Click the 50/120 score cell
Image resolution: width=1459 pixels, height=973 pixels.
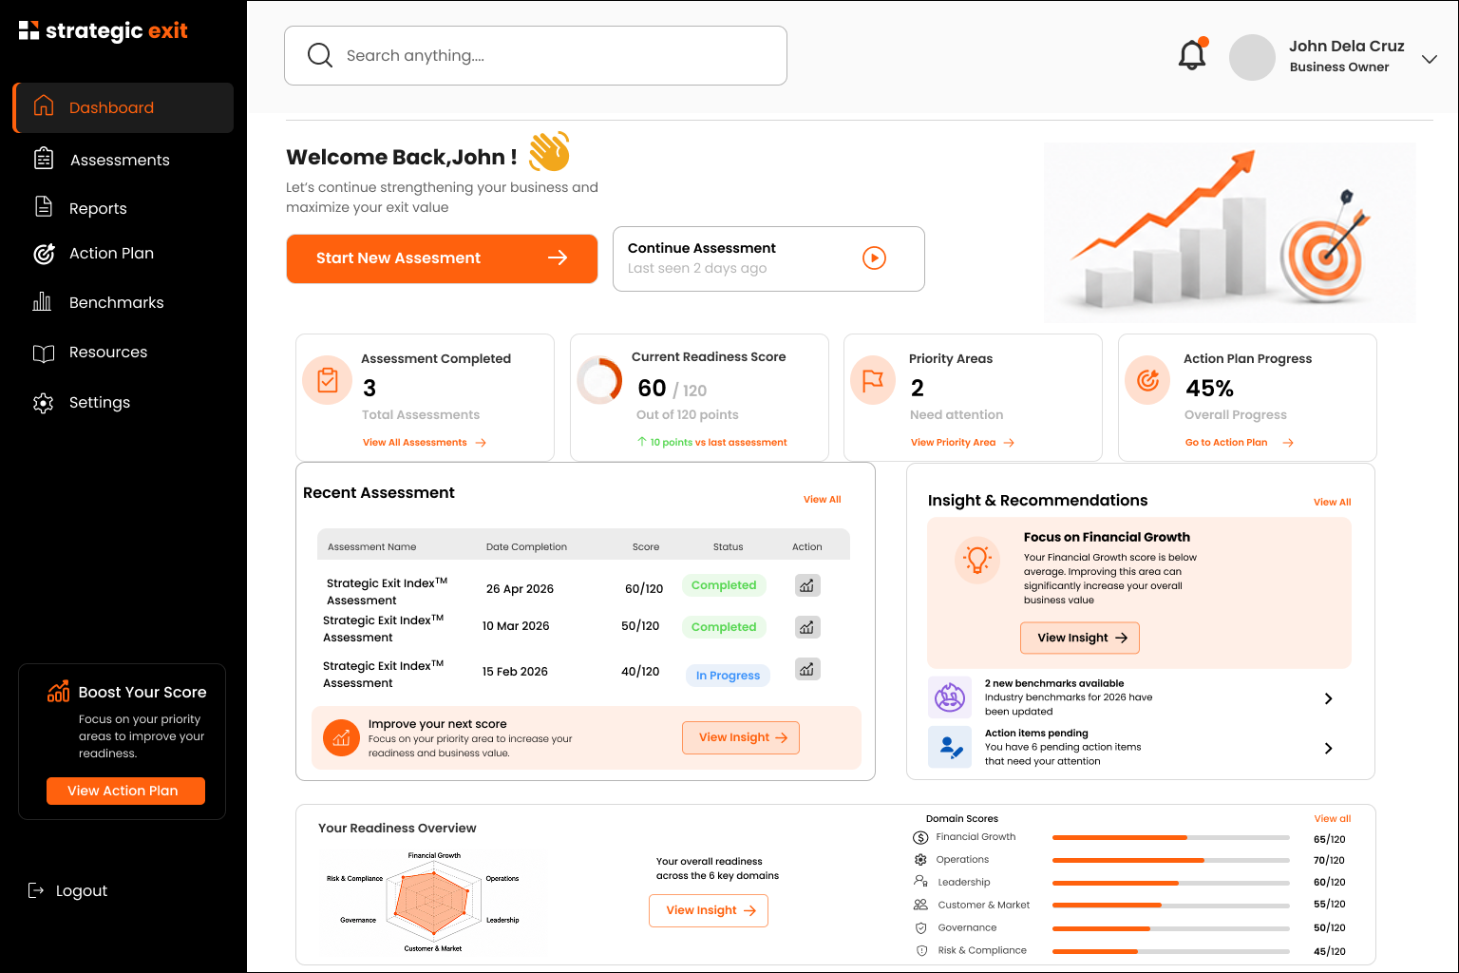coord(640,626)
